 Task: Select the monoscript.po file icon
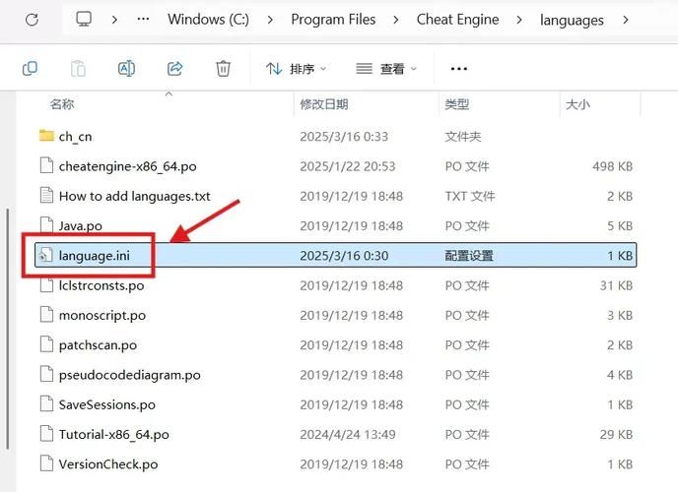pos(46,314)
